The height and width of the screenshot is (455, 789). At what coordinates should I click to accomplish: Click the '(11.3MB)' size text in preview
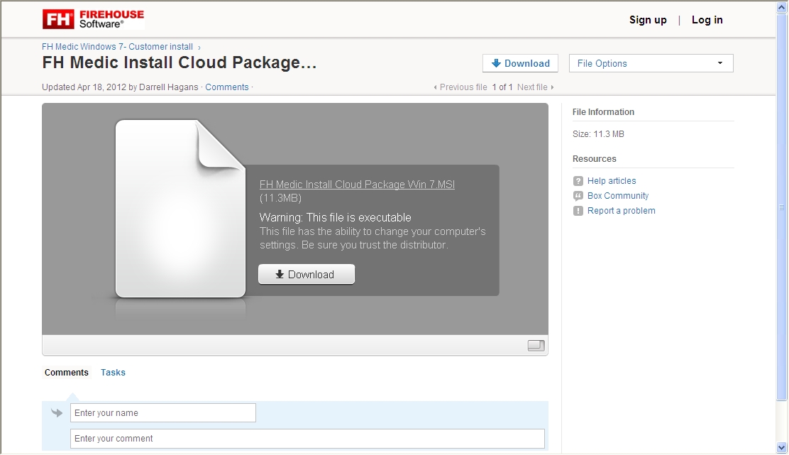pos(281,198)
